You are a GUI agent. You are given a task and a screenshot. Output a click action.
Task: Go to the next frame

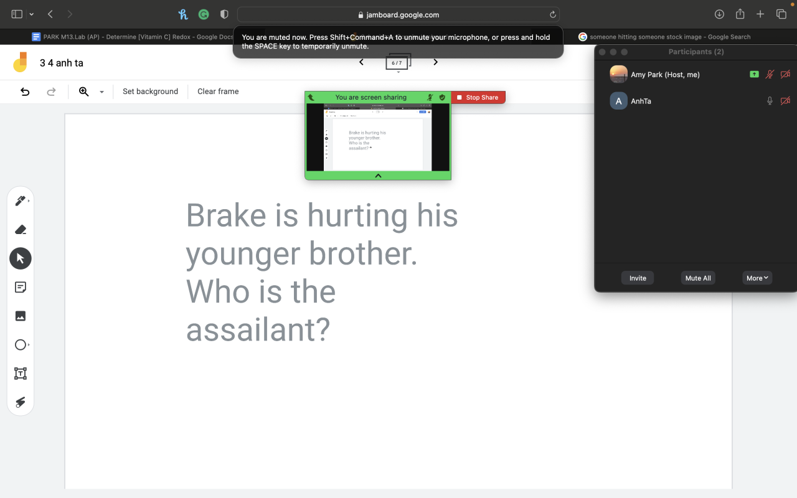click(435, 62)
